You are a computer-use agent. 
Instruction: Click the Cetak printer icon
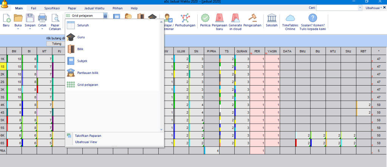point(42,19)
